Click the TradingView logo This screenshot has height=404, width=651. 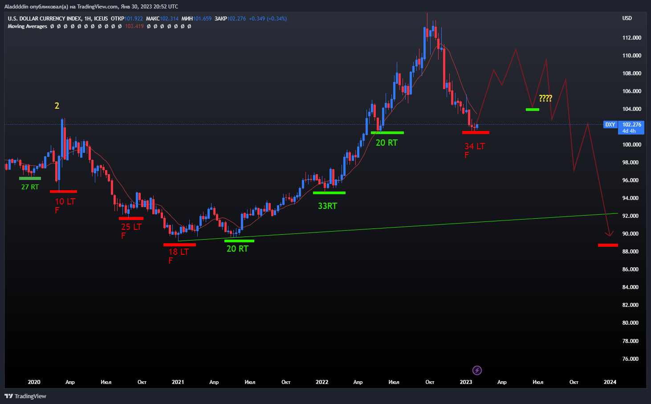(25, 396)
